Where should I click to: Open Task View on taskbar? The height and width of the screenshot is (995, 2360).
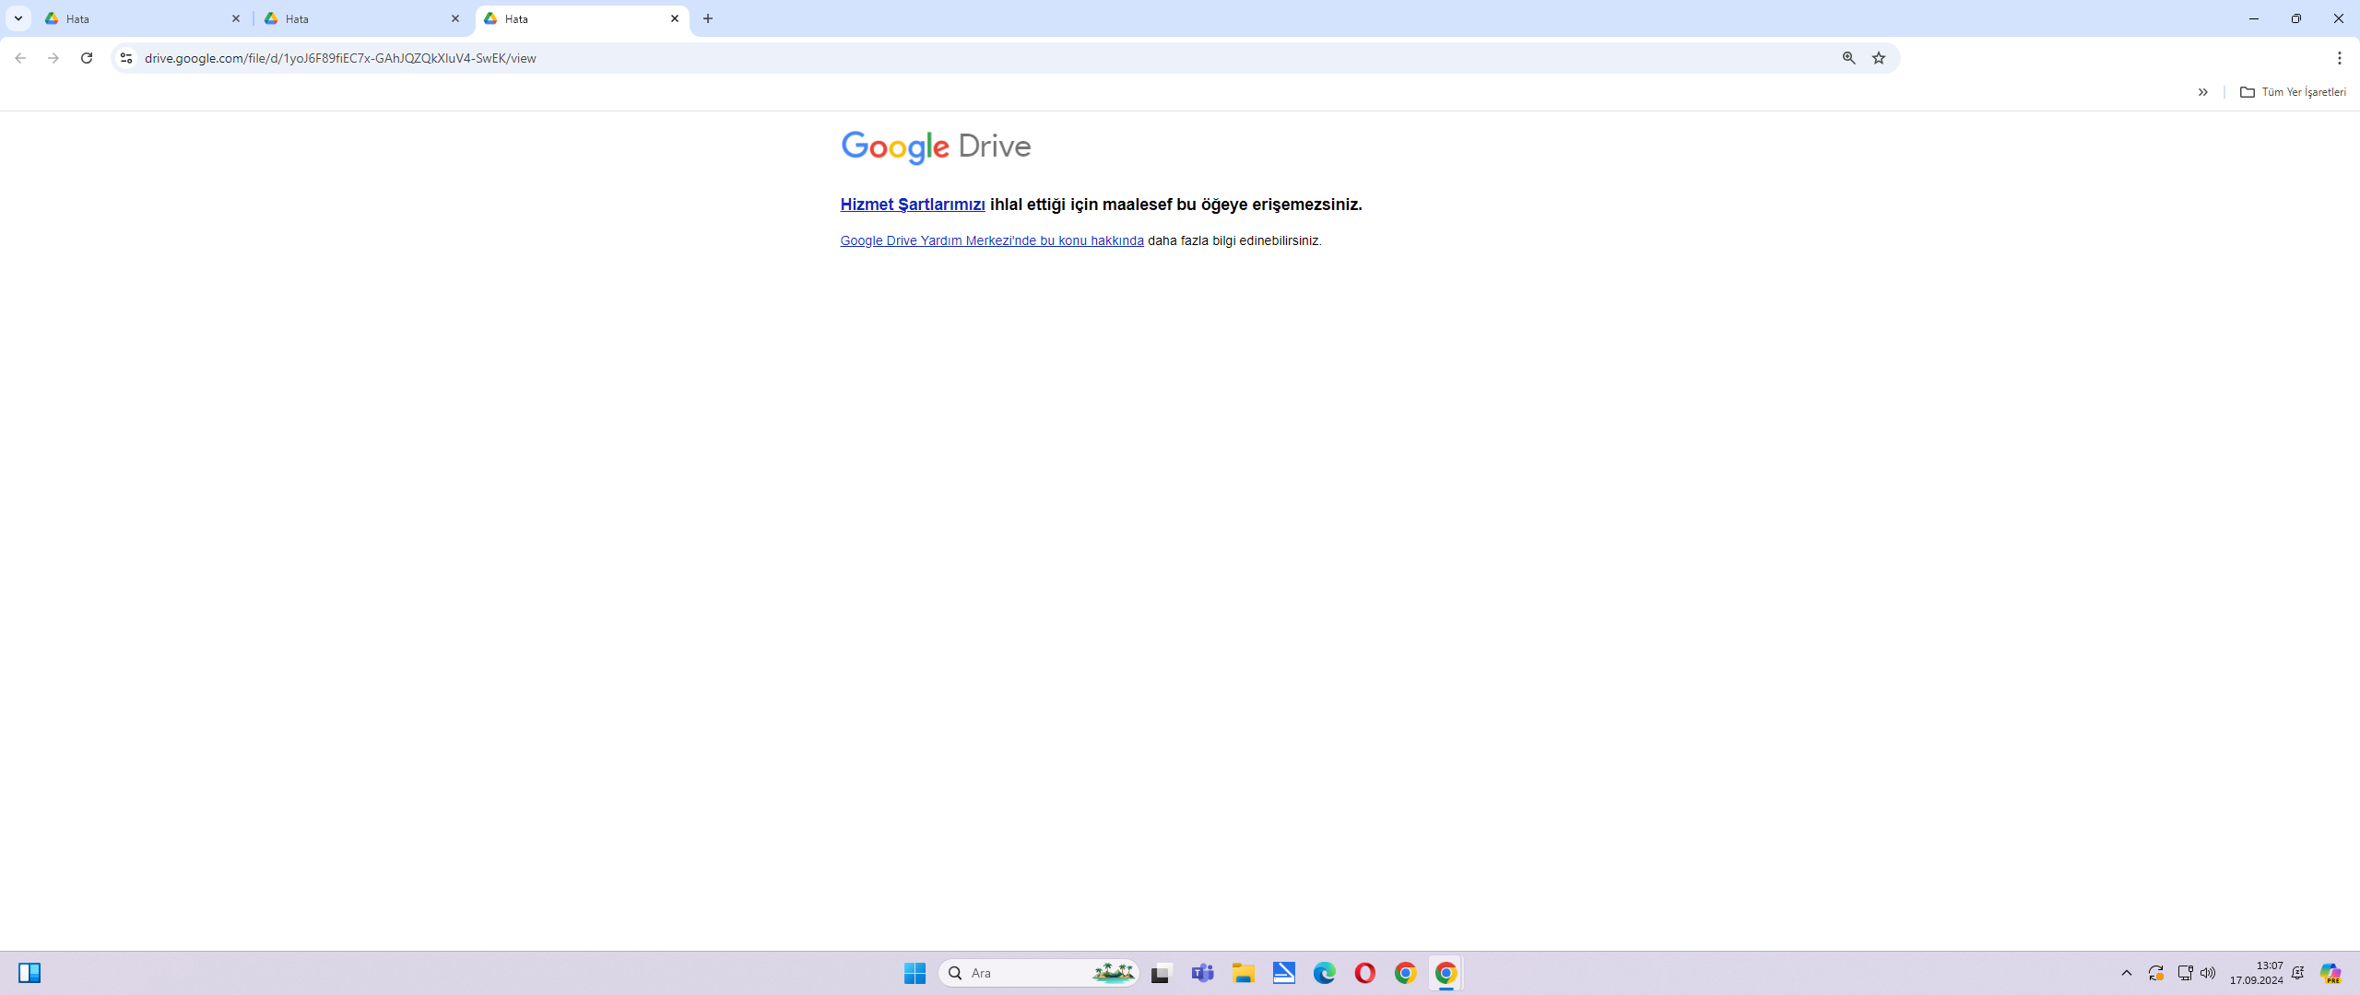click(1162, 973)
